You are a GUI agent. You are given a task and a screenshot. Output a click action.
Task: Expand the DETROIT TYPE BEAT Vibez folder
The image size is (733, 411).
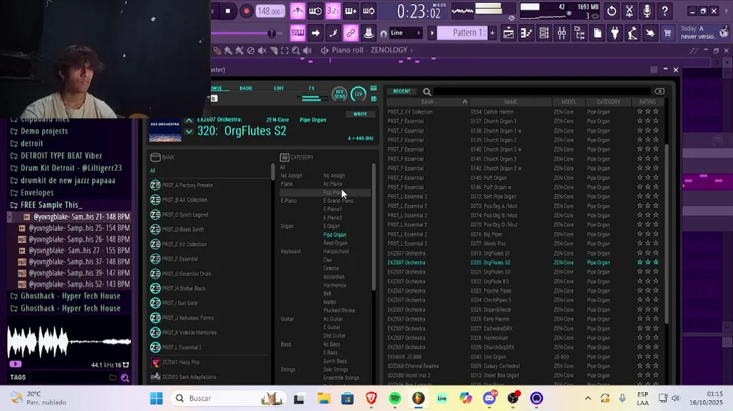[61, 156]
